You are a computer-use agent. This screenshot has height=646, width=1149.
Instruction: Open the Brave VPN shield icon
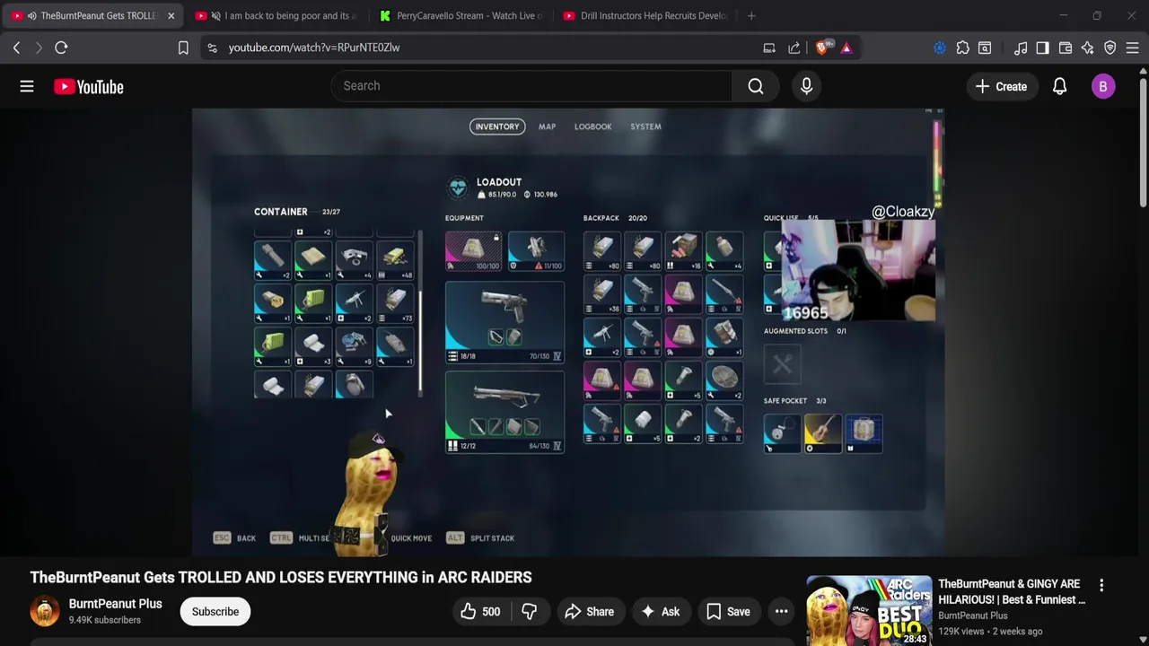click(1110, 48)
